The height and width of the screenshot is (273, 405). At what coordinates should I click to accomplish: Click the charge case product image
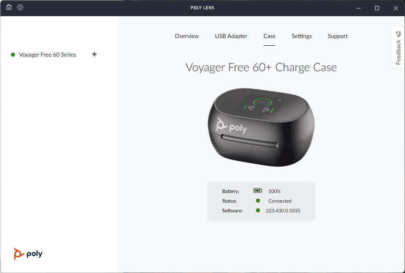[261, 127]
